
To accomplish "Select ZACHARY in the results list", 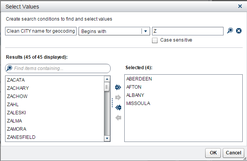I will (x=18, y=88).
